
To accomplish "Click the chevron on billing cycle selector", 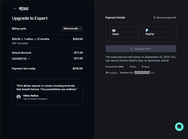I will [x=80, y=29].
